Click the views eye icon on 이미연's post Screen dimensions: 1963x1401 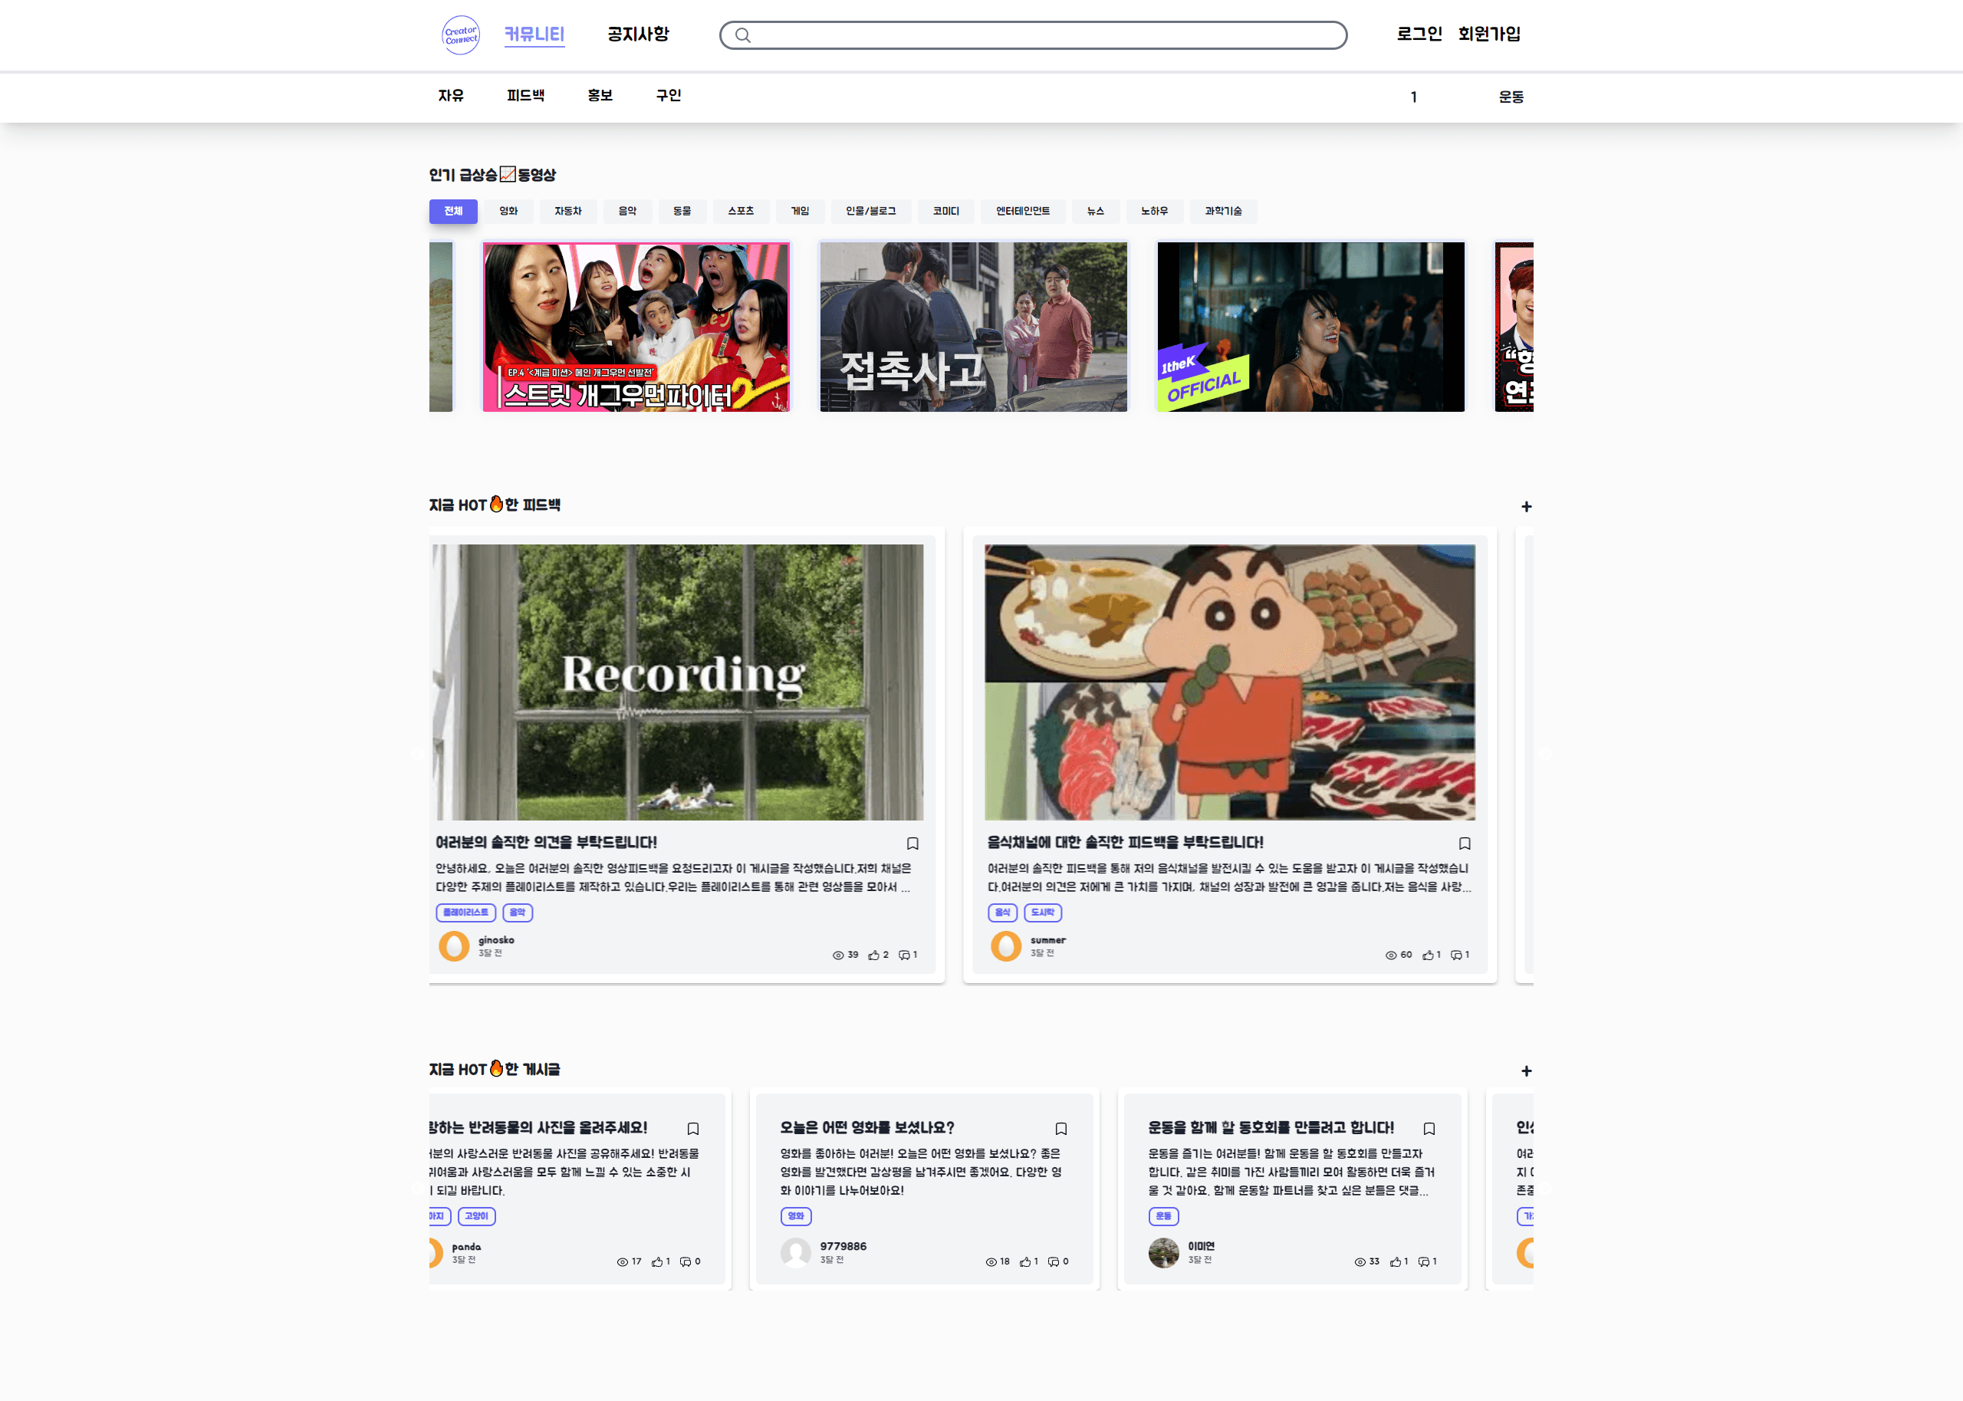click(1360, 1262)
